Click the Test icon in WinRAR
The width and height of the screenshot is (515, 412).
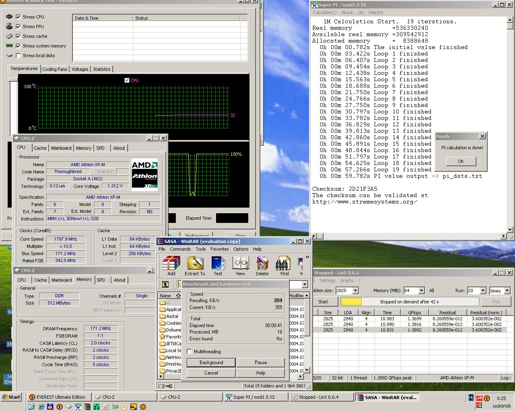point(218,266)
